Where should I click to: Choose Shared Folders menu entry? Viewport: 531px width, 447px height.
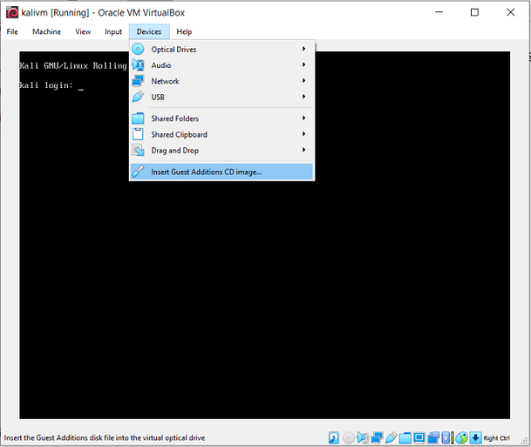pyautogui.click(x=221, y=119)
